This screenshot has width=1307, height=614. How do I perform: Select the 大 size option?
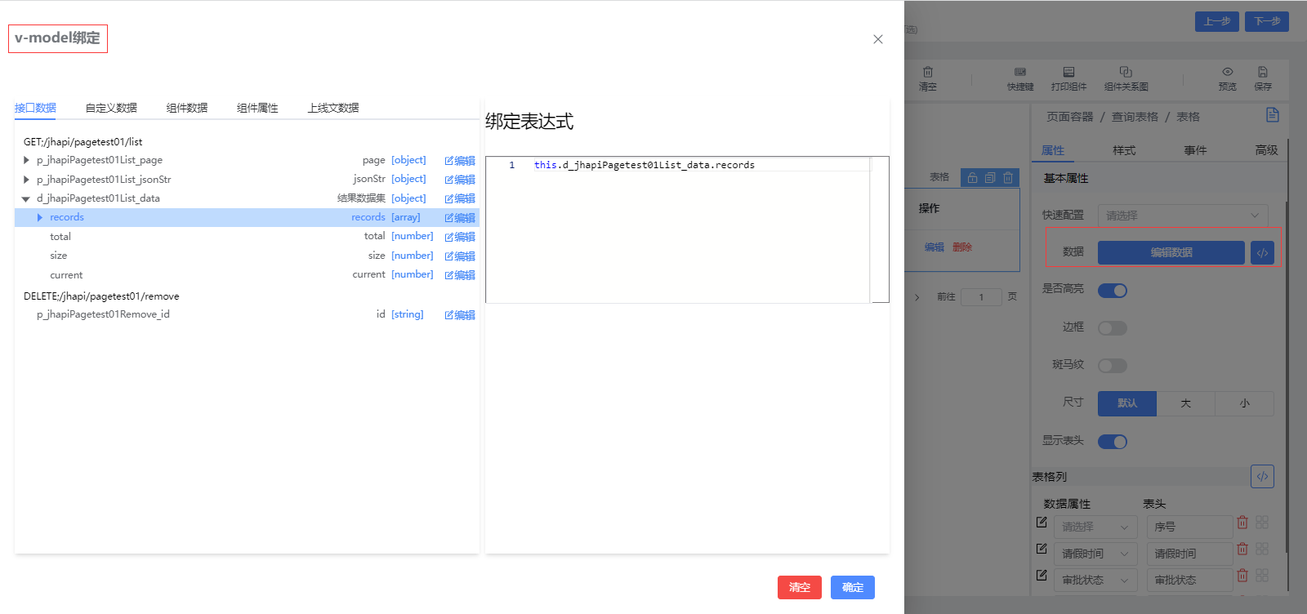pyautogui.click(x=1186, y=403)
